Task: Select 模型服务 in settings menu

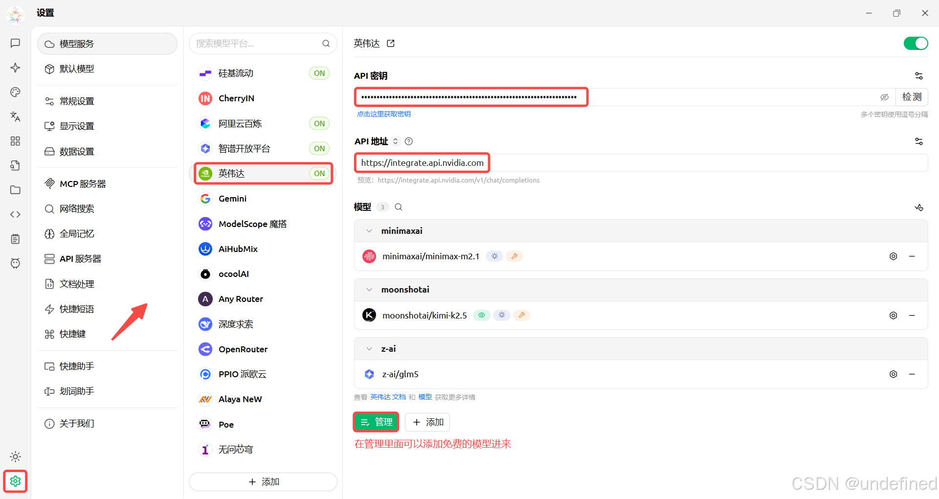Action: click(107, 44)
